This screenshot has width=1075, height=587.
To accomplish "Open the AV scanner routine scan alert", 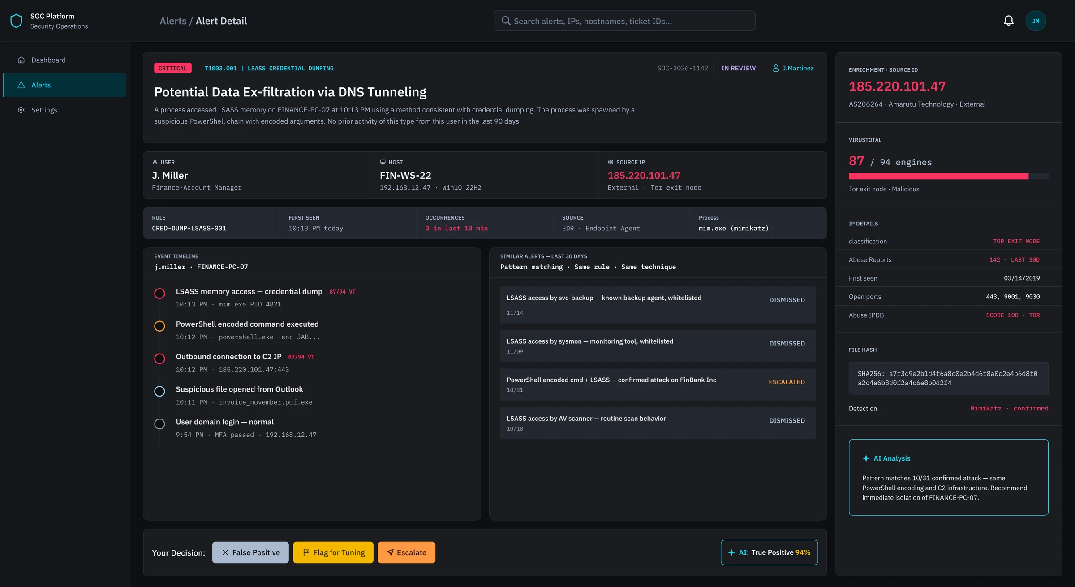I will tap(658, 423).
